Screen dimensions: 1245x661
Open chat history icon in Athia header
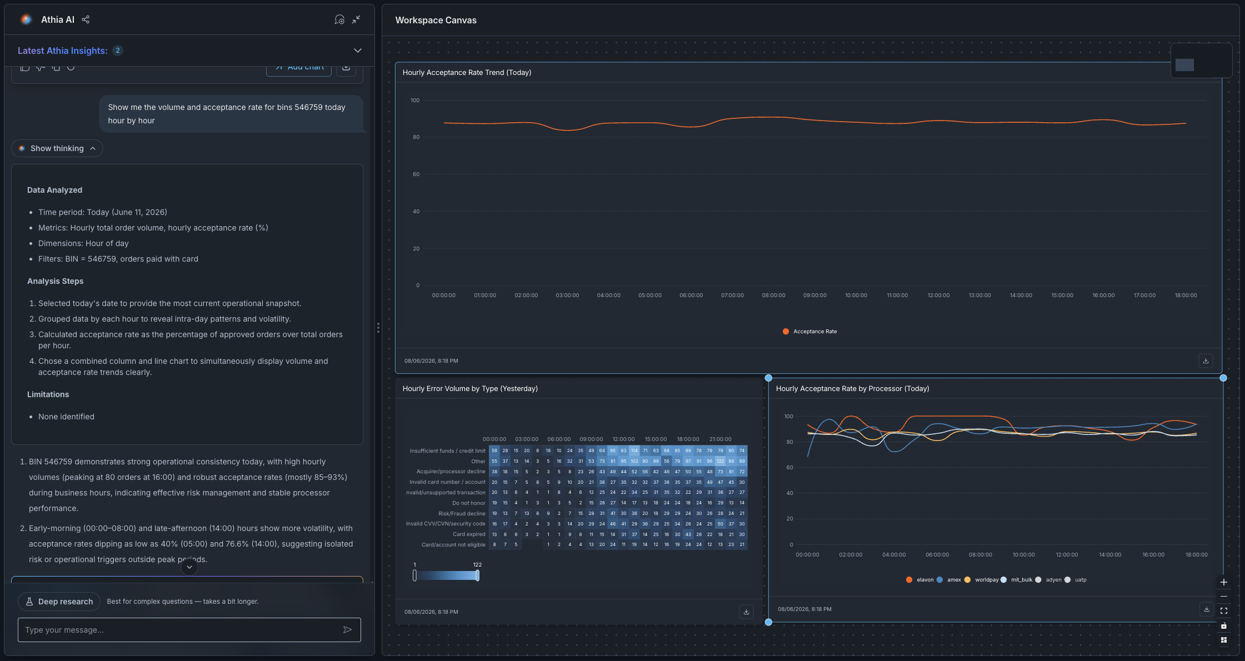pyautogui.click(x=339, y=19)
